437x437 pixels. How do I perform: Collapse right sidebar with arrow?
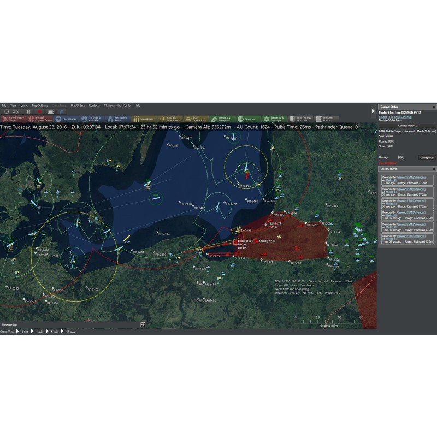(x=374, y=111)
